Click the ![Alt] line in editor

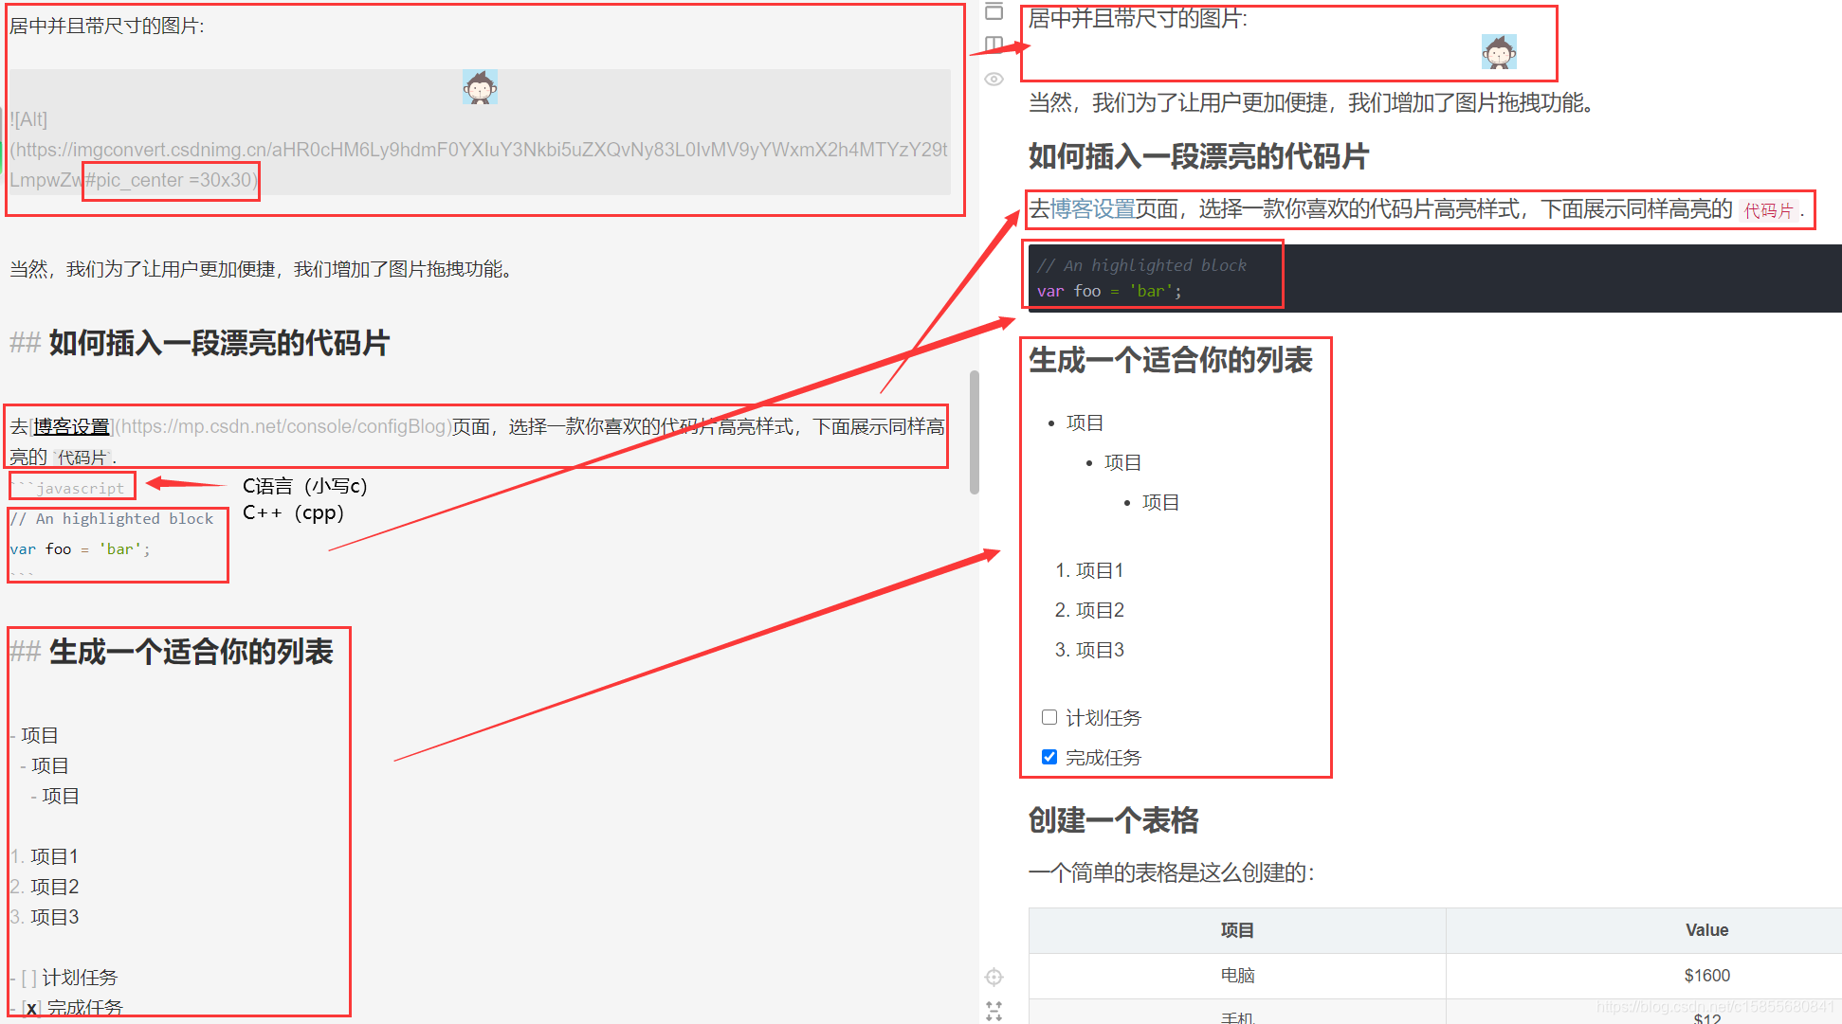28,119
